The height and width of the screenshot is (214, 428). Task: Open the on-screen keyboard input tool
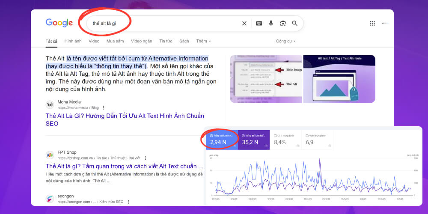[259, 24]
